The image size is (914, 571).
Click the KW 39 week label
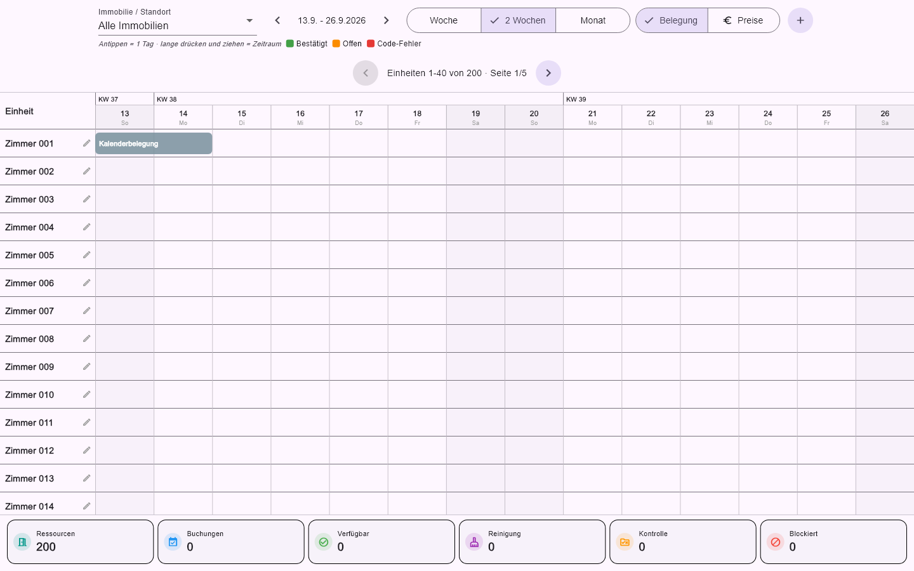[x=576, y=99]
